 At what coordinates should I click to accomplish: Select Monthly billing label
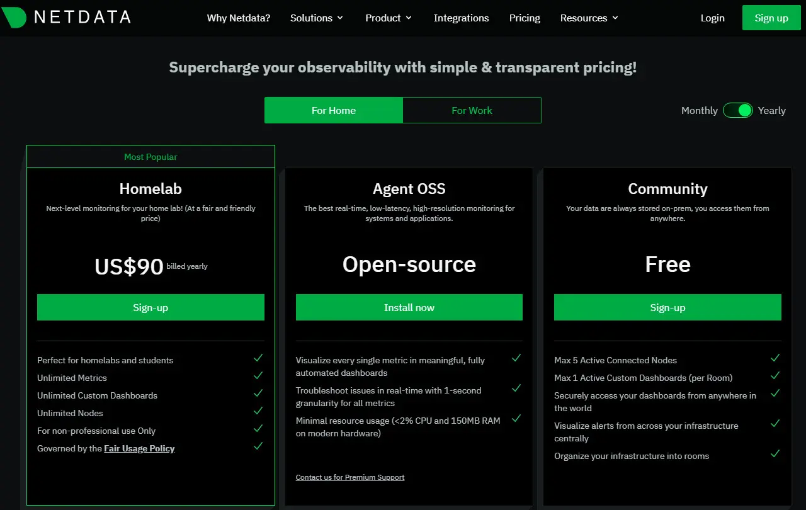(x=699, y=111)
